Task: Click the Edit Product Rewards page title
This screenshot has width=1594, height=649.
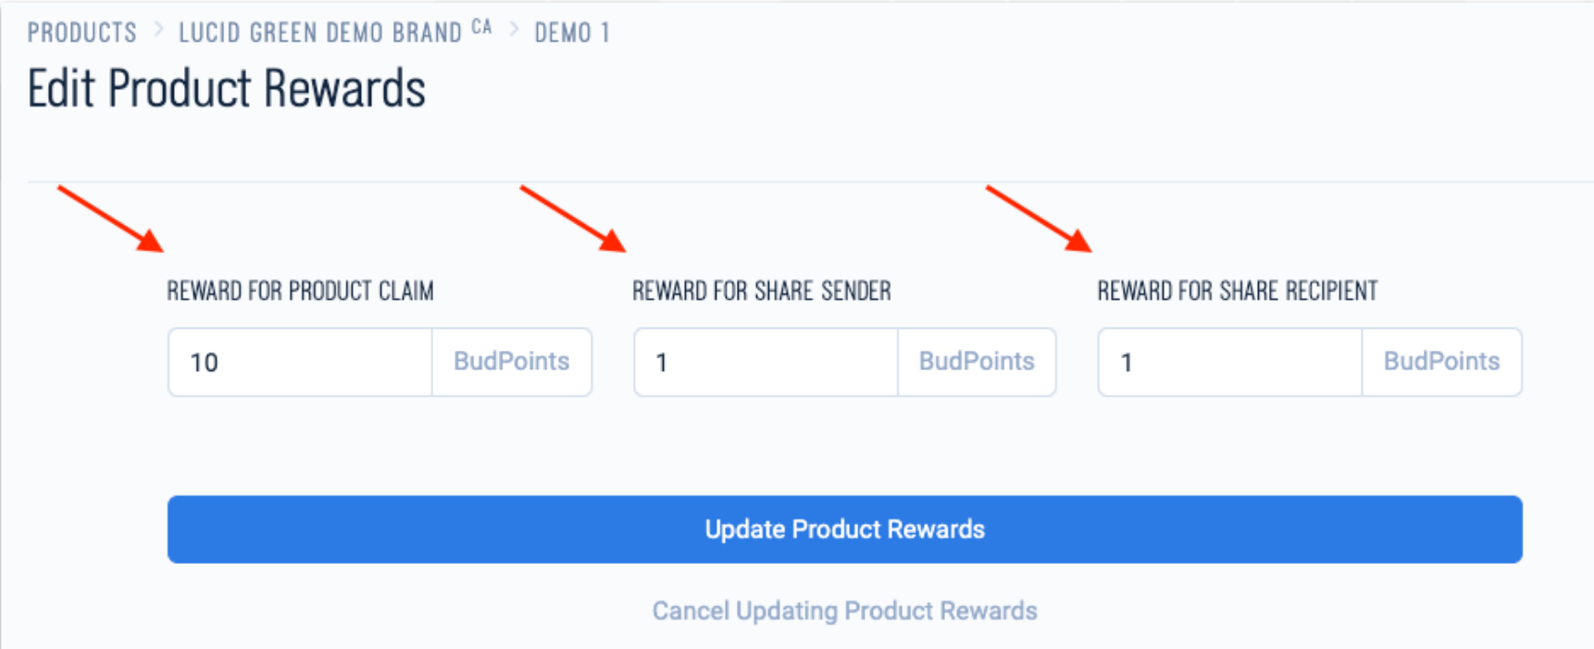Action: point(227,88)
